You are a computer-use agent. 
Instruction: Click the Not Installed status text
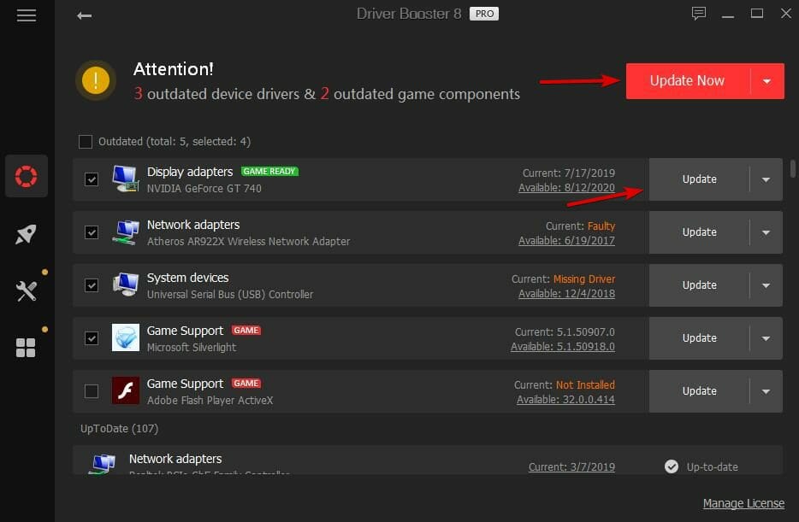[585, 384]
